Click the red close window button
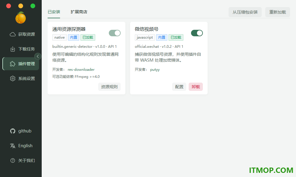 point(9,6)
